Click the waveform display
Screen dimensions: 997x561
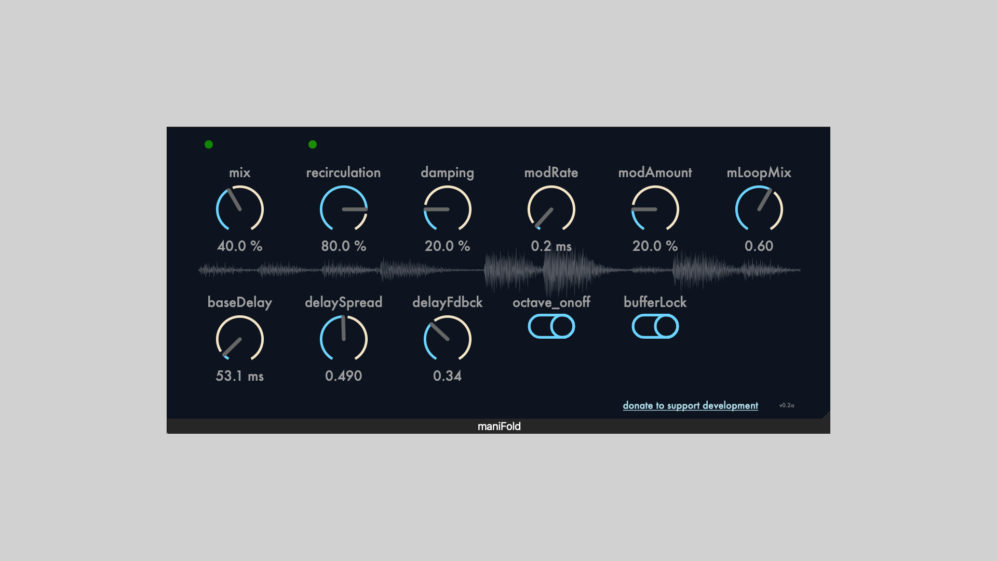pyautogui.click(x=500, y=270)
